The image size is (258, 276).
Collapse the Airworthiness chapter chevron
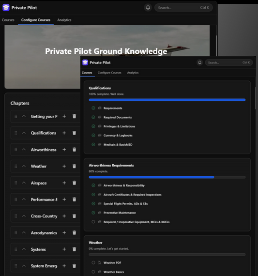click(24, 150)
